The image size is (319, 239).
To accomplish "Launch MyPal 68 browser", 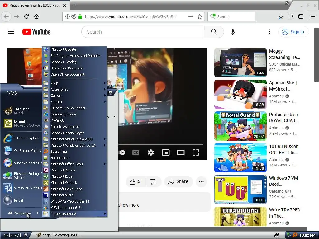I will click(74, 120).
